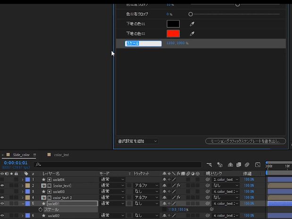Click the label tag column header icon
The image size is (292, 219).
26,174
